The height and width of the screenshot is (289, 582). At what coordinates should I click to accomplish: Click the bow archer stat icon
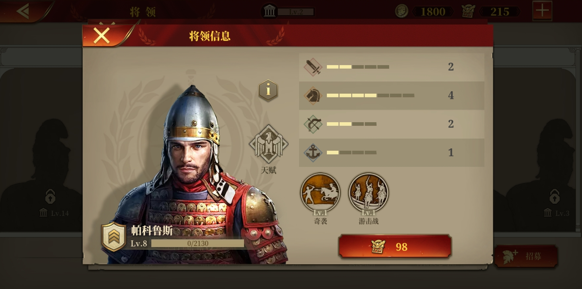point(313,124)
